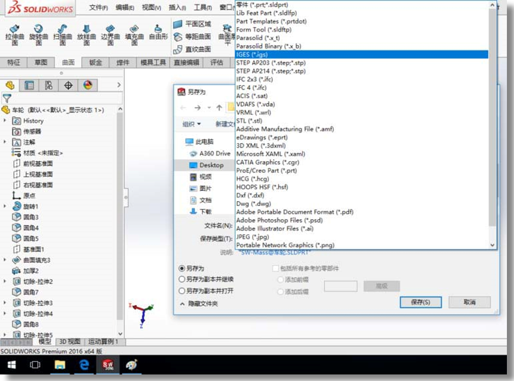This screenshot has height=381, width=514.
Task: Select the 旋转1 revolve feature
Action: [x=26, y=206]
